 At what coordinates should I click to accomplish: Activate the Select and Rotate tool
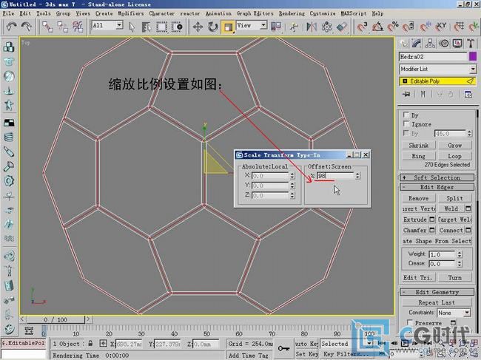(212, 27)
